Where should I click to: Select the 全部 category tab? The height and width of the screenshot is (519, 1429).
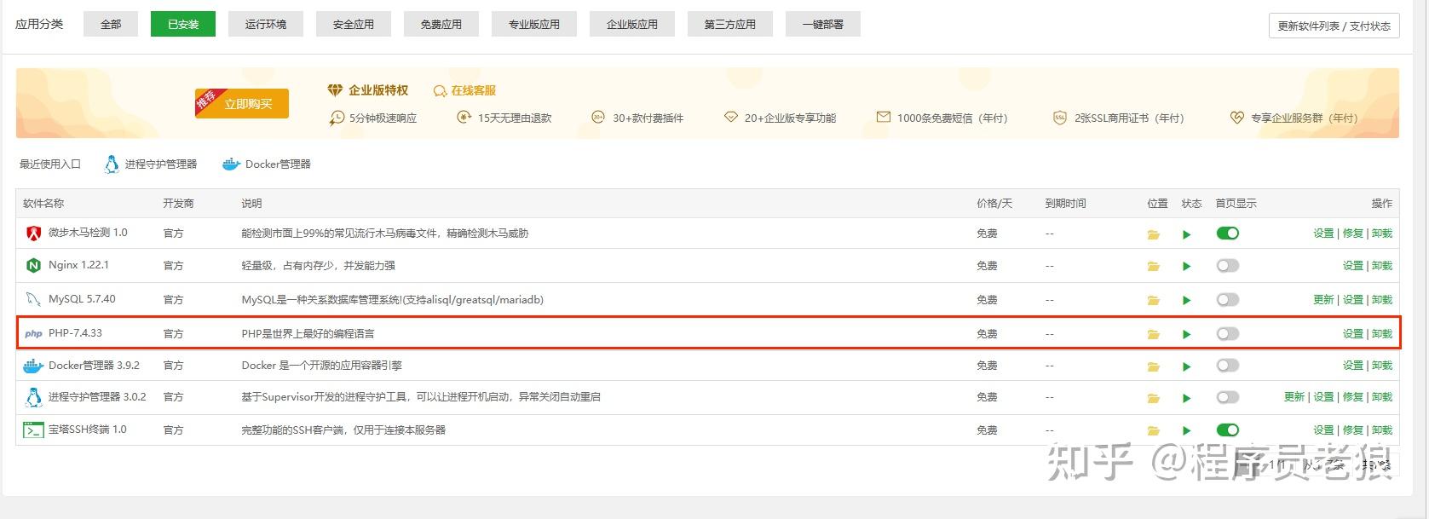111,24
